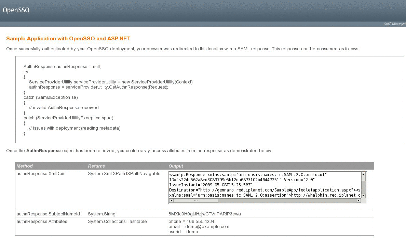
Task: Click the horizontal scrollbar thumb in XML output
Action: click(x=196, y=200)
